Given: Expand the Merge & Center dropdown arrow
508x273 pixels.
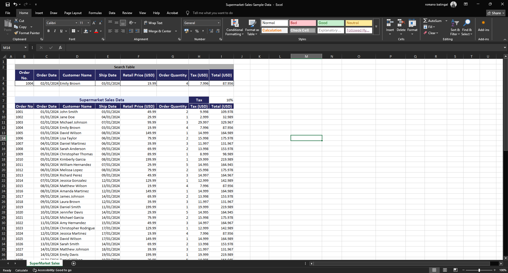Looking at the screenshot, I should [176, 31].
